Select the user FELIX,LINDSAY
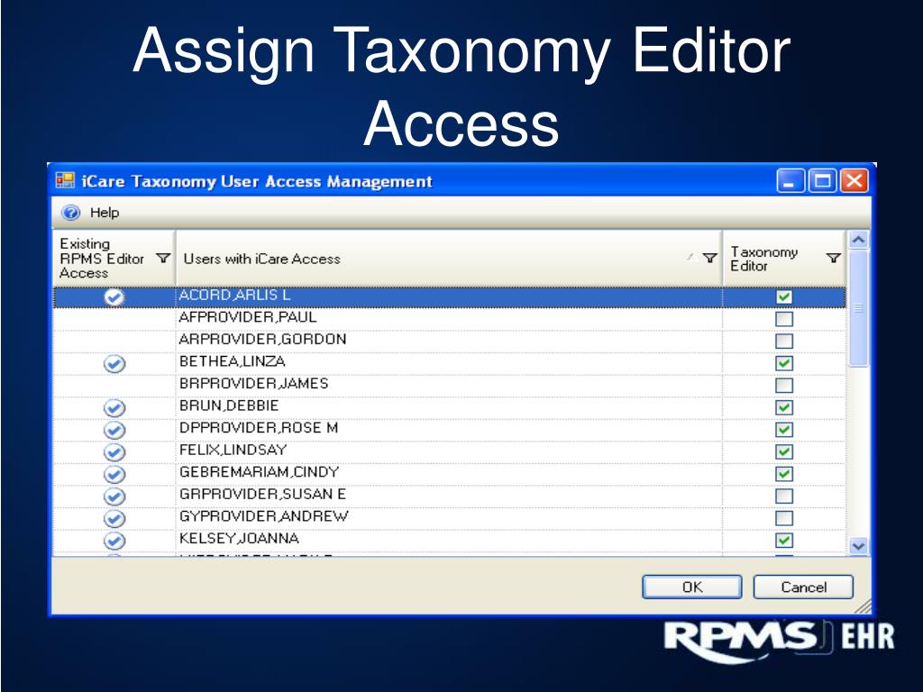The width and height of the screenshot is (923, 692). (233, 451)
